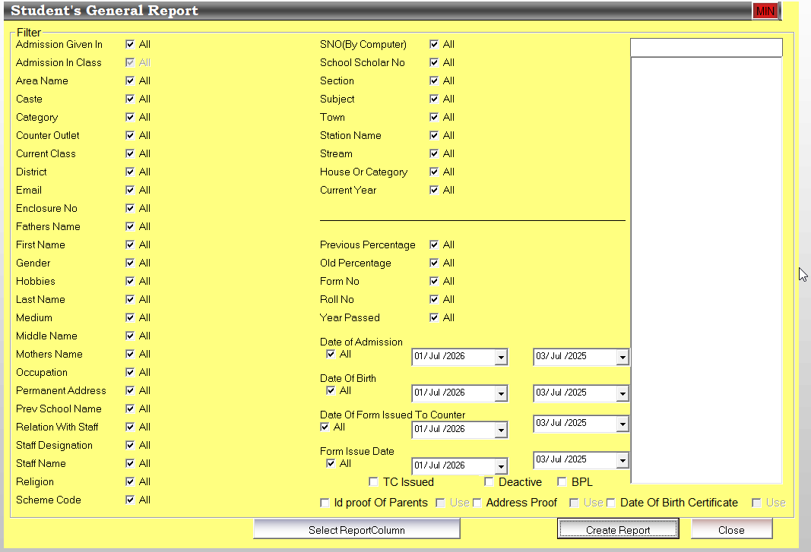Screen dimensions: 811x552
Task: Uncheck All for Scheme Code
Action: [x=130, y=500]
